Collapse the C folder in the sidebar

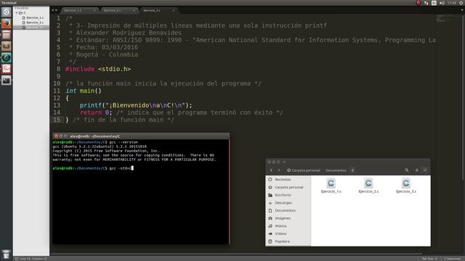[x=17, y=13]
